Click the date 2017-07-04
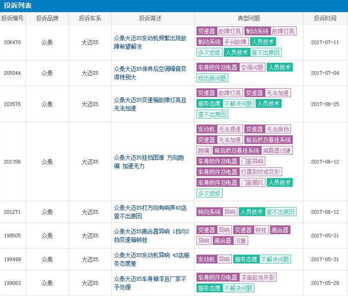This screenshot has height=296, width=348. pyautogui.click(x=325, y=73)
